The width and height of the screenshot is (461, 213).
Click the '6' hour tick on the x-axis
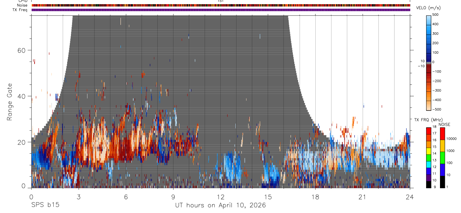(126, 196)
